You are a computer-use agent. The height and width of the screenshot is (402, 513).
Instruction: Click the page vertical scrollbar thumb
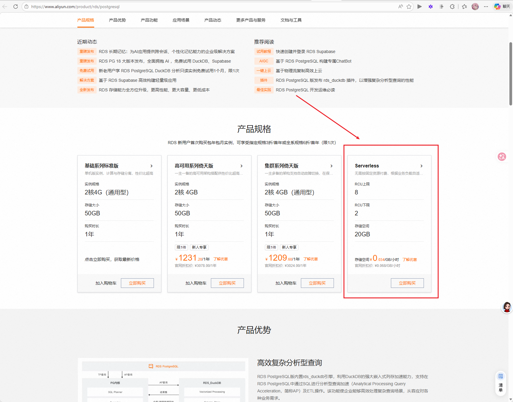(511, 73)
